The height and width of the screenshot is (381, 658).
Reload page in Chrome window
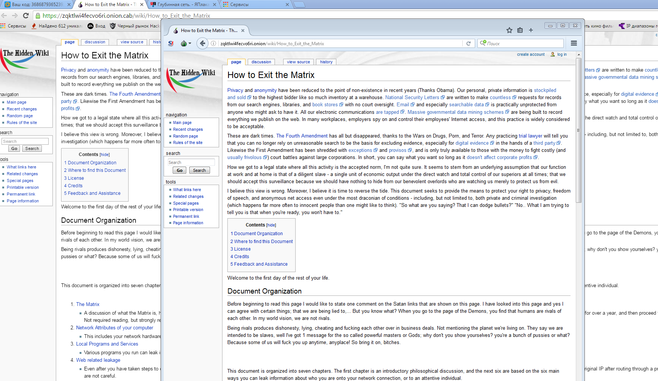[26, 15]
